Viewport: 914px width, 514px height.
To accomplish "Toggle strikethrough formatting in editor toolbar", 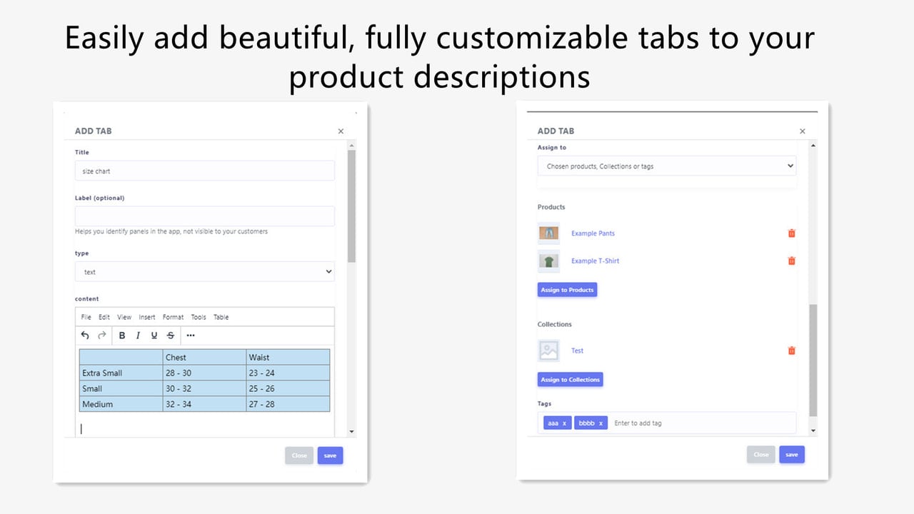I will (x=170, y=336).
